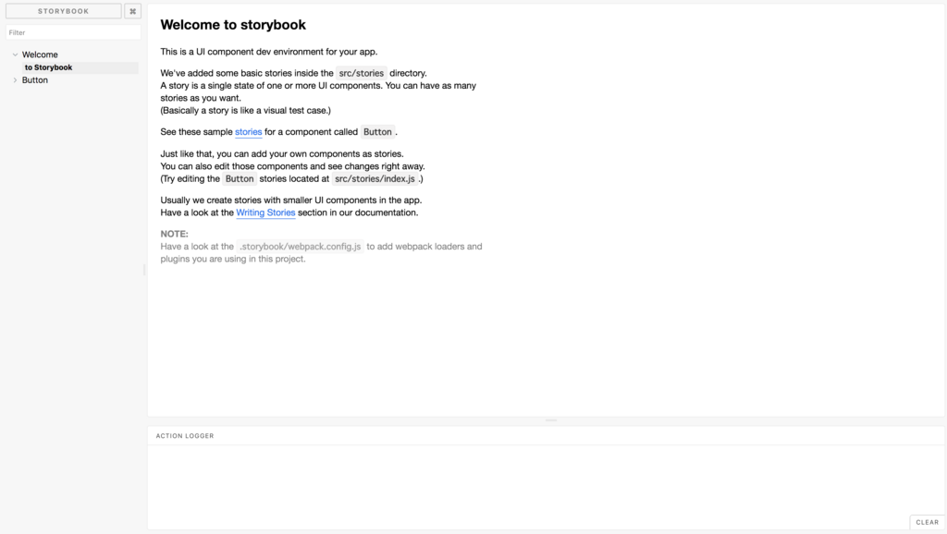The height and width of the screenshot is (534, 947).
Task: Switch to the ACTION LOGGER tab
Action: [x=185, y=436]
